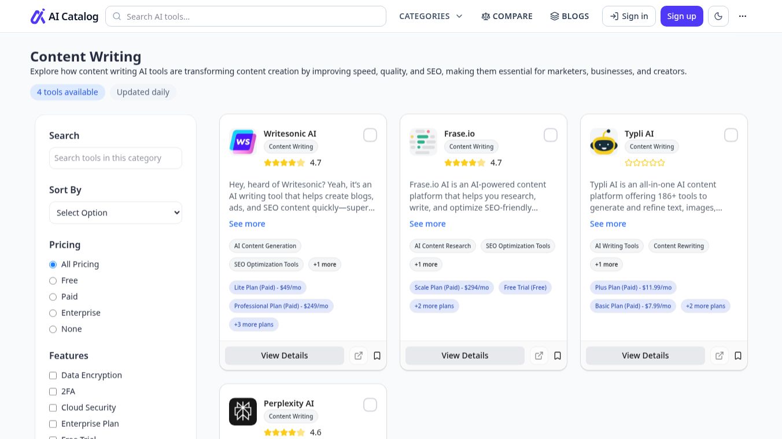The image size is (782, 439).
Task: Click the Sign up button
Action: click(x=682, y=16)
